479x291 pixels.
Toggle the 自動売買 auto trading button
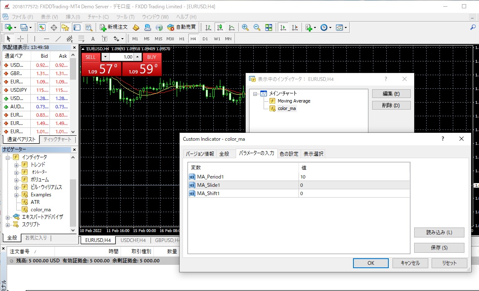(x=182, y=27)
